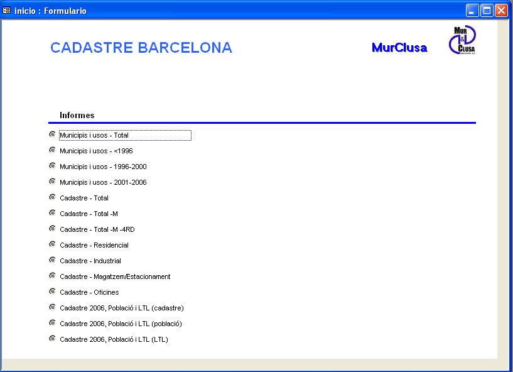
Task: Open Cadastre - Total -M -4RD report
Action: pos(97,229)
